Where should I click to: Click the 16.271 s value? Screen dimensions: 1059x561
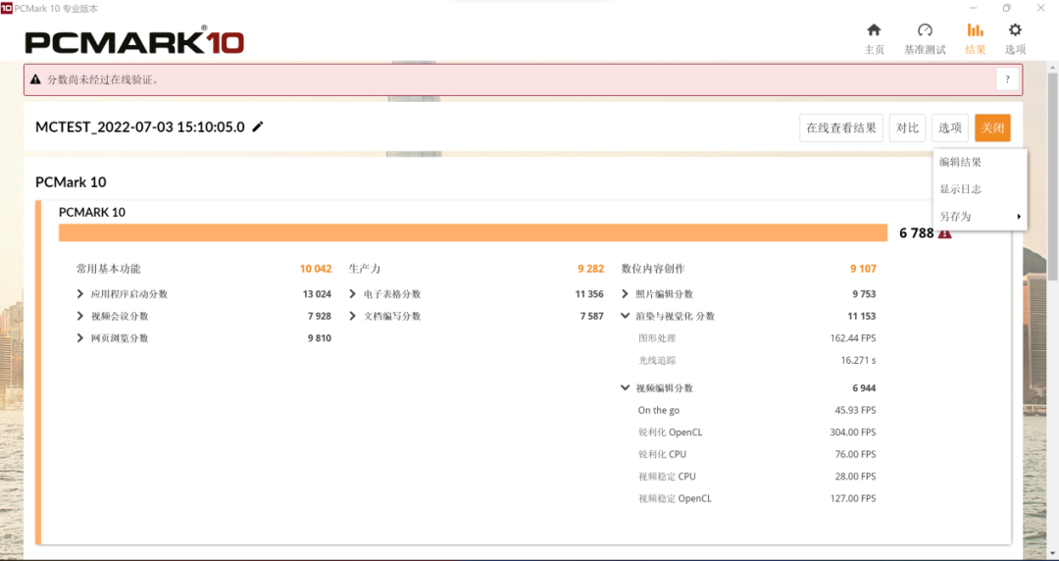(858, 360)
